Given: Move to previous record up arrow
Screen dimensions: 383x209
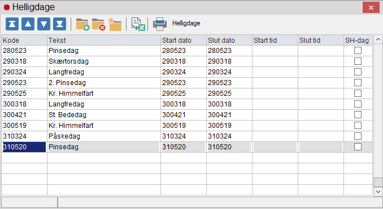Looking at the screenshot, I should click(28, 24).
